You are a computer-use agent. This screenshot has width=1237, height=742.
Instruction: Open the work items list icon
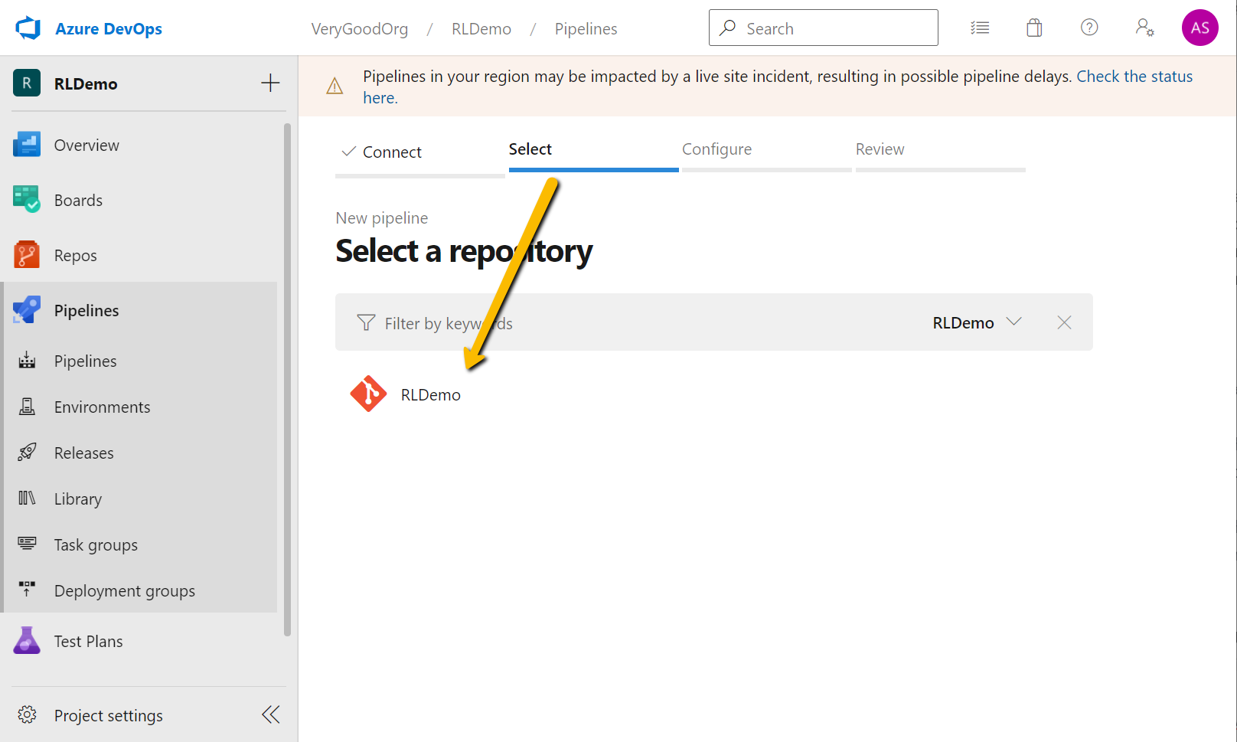(980, 28)
